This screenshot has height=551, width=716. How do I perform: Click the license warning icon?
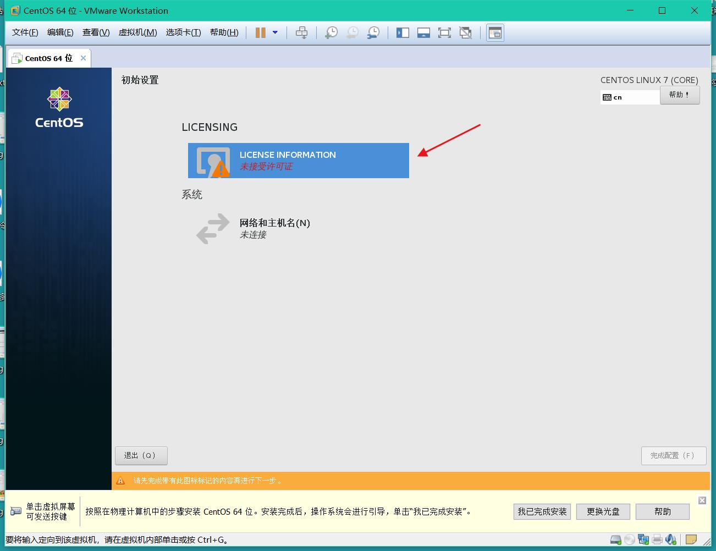tap(221, 169)
